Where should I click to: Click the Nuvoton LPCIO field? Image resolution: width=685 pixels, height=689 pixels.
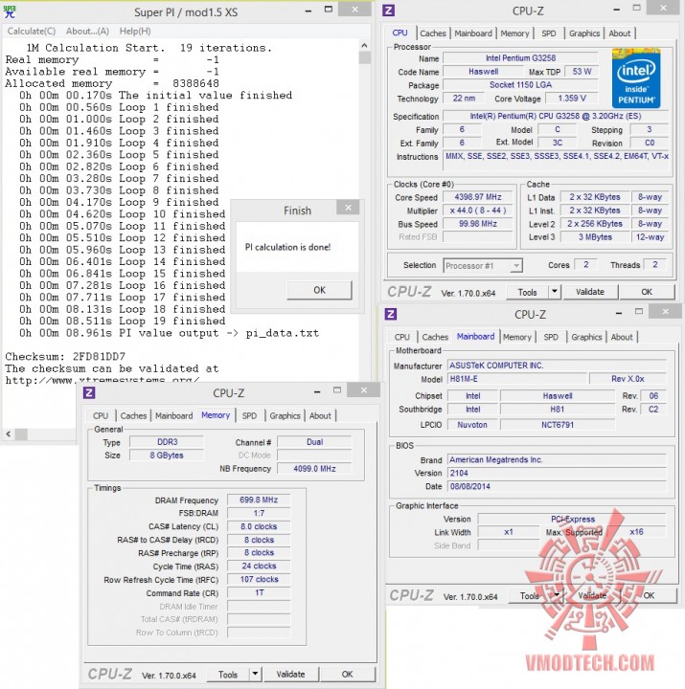pos(472,425)
